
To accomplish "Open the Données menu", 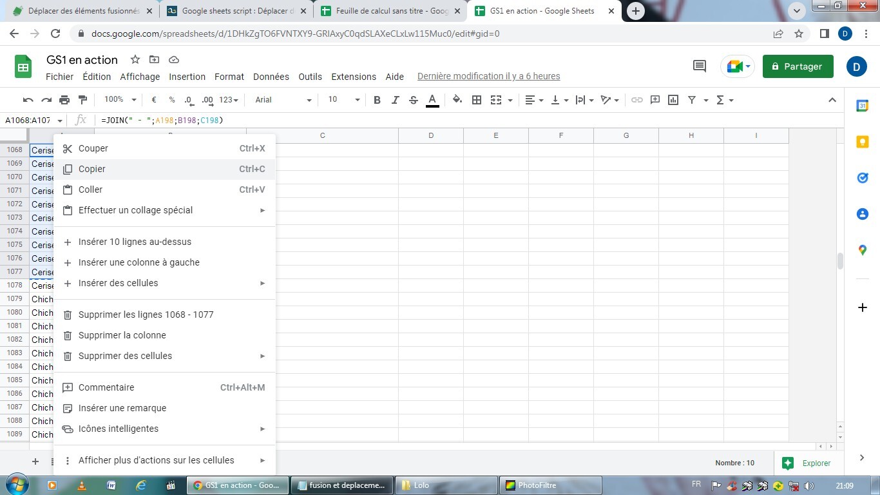I will tap(271, 77).
